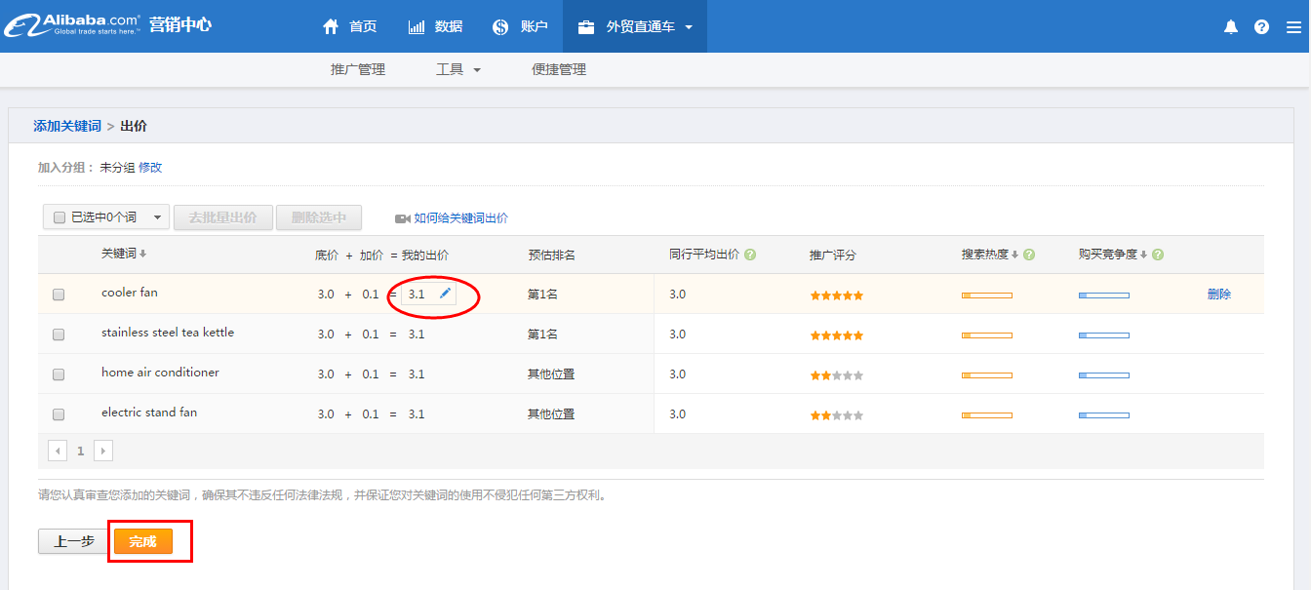
Task: Open the 首页 home page icon
Action: pyautogui.click(x=331, y=26)
